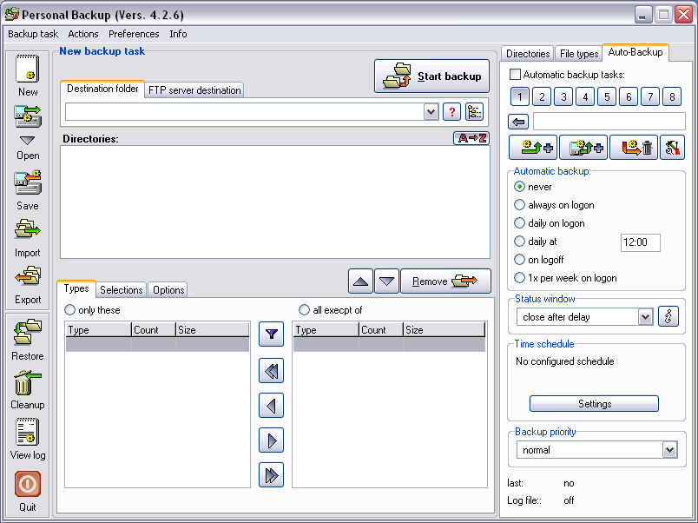Click the Open task icon
The width and height of the screenshot is (698, 523).
(x=28, y=116)
